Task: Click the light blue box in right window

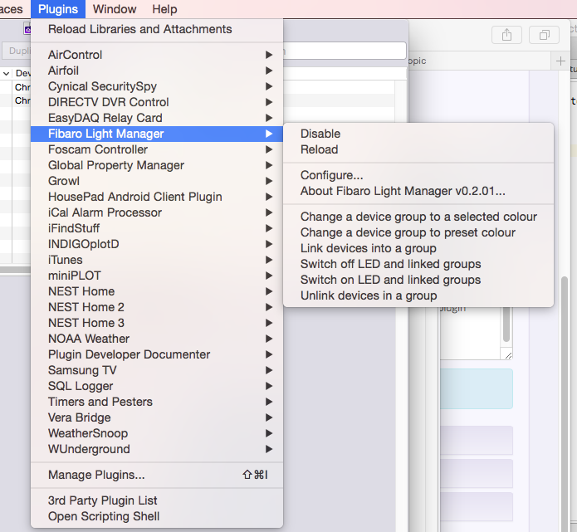Action: 477,389
